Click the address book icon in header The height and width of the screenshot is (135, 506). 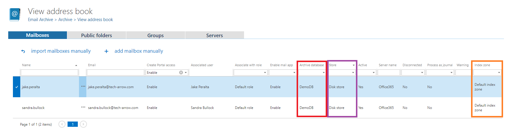(15, 14)
